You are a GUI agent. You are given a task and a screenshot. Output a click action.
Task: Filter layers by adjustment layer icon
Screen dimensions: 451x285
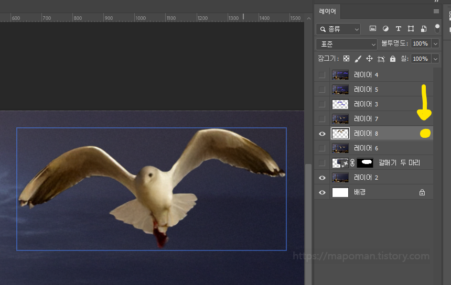(385, 28)
